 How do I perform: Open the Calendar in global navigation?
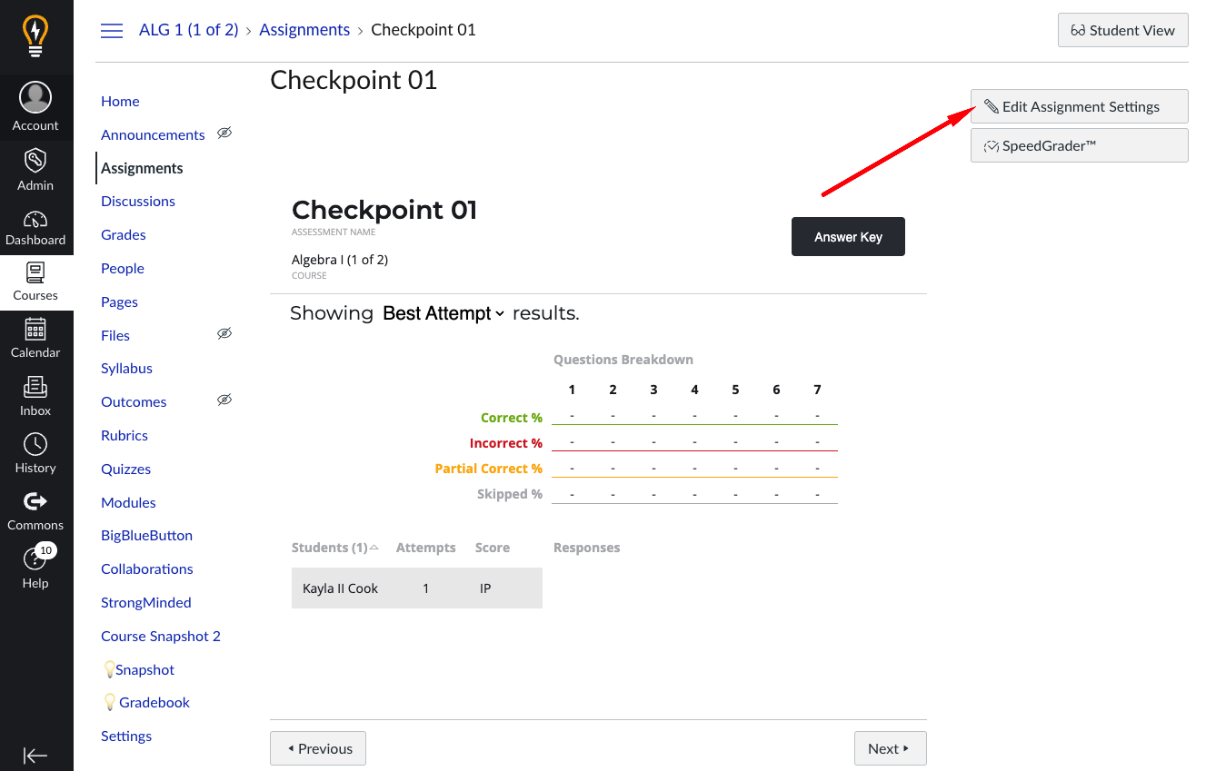(x=35, y=338)
